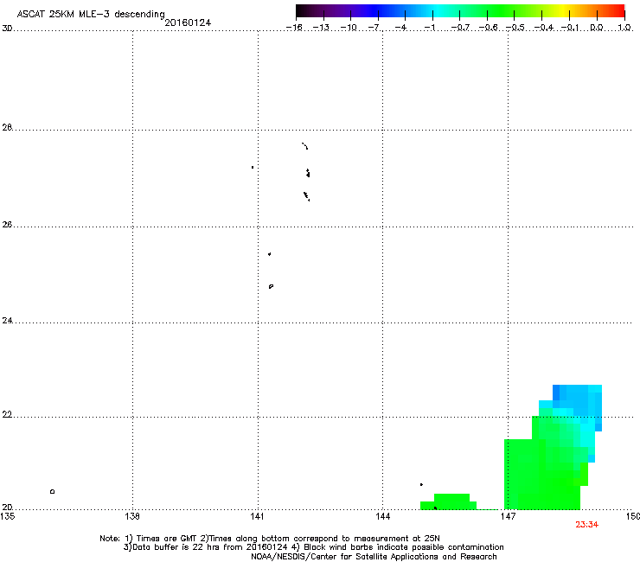Pick the purple section of the colorbar

coord(347,10)
